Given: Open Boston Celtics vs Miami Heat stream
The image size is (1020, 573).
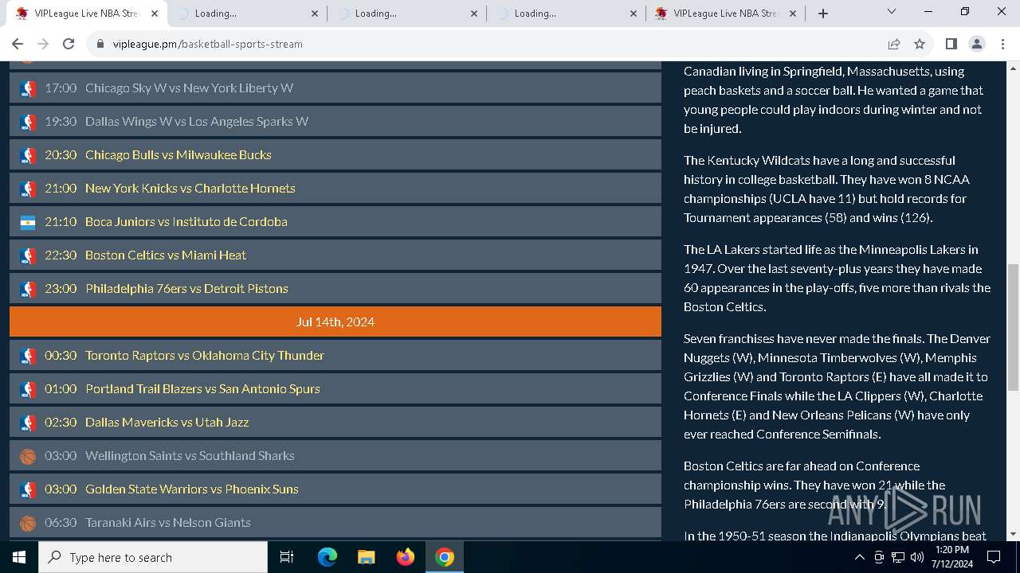Looking at the screenshot, I should (x=335, y=255).
